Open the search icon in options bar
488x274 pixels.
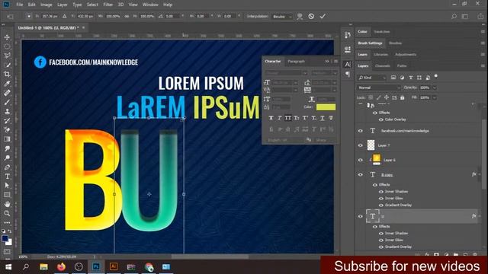click(454, 16)
